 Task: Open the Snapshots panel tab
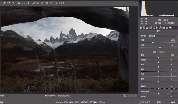point(170,28)
